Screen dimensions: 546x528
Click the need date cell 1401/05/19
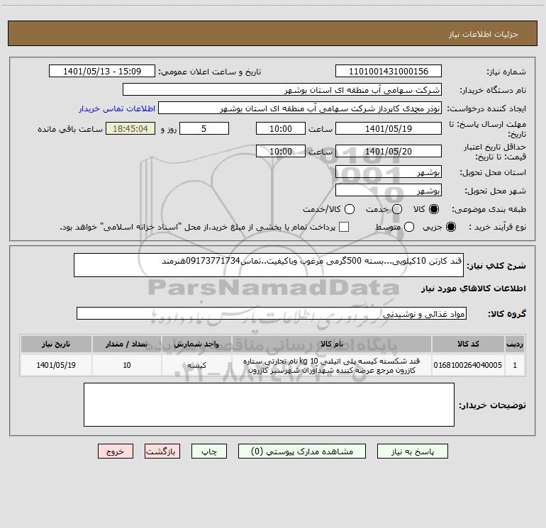[x=56, y=365]
